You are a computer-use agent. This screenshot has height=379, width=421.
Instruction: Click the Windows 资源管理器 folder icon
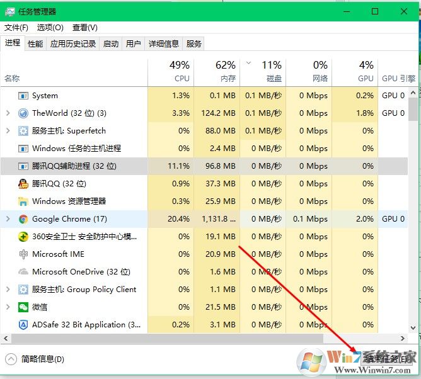point(23,201)
